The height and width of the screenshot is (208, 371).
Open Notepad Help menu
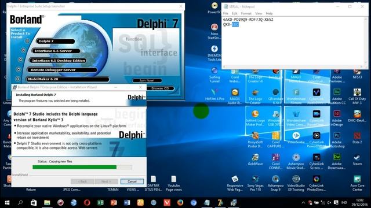(269, 13)
